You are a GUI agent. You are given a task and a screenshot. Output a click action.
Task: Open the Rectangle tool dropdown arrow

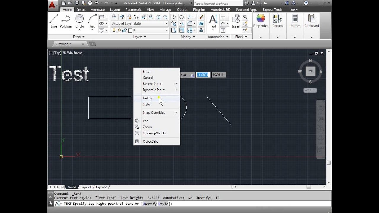point(106,17)
